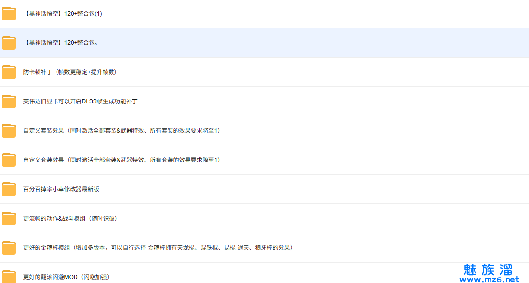The width and height of the screenshot is (529, 283).
Task: Click folder icon for 【黑神话悟空】120+整合包(1)
Action: (x=9, y=14)
